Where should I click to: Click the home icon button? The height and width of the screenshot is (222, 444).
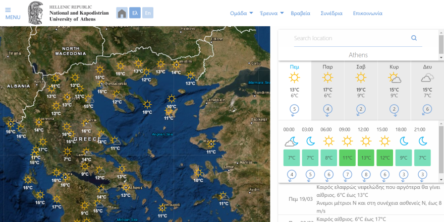point(122,13)
